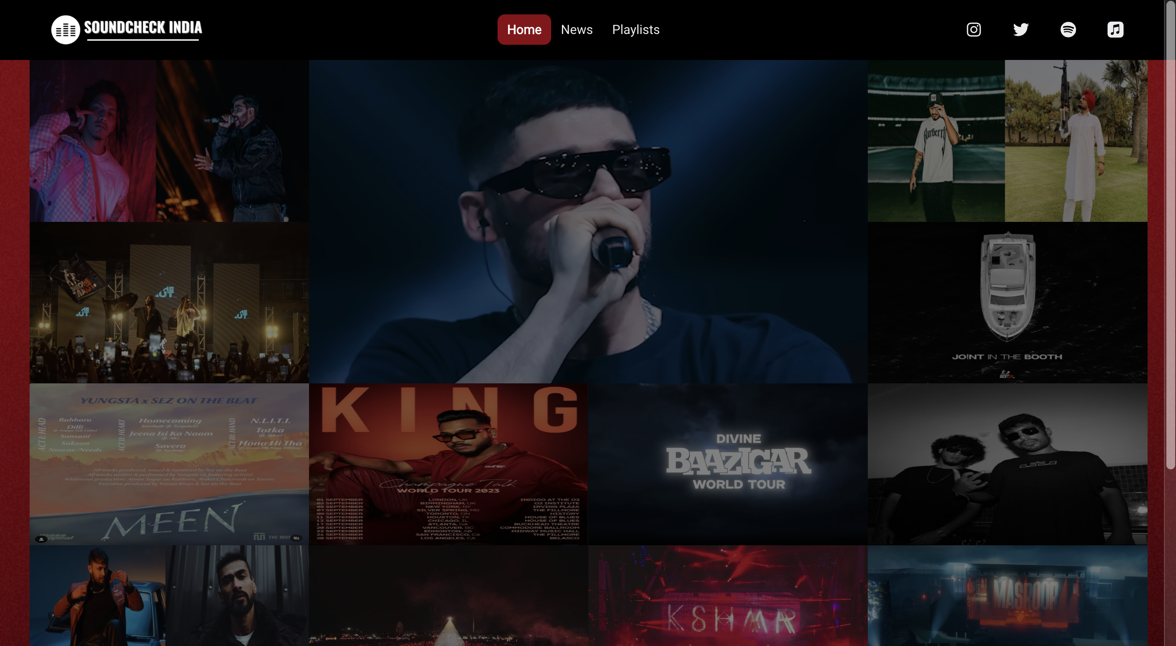Open the concert crowd with flags tile
This screenshot has height=646, width=1176.
pos(169,303)
